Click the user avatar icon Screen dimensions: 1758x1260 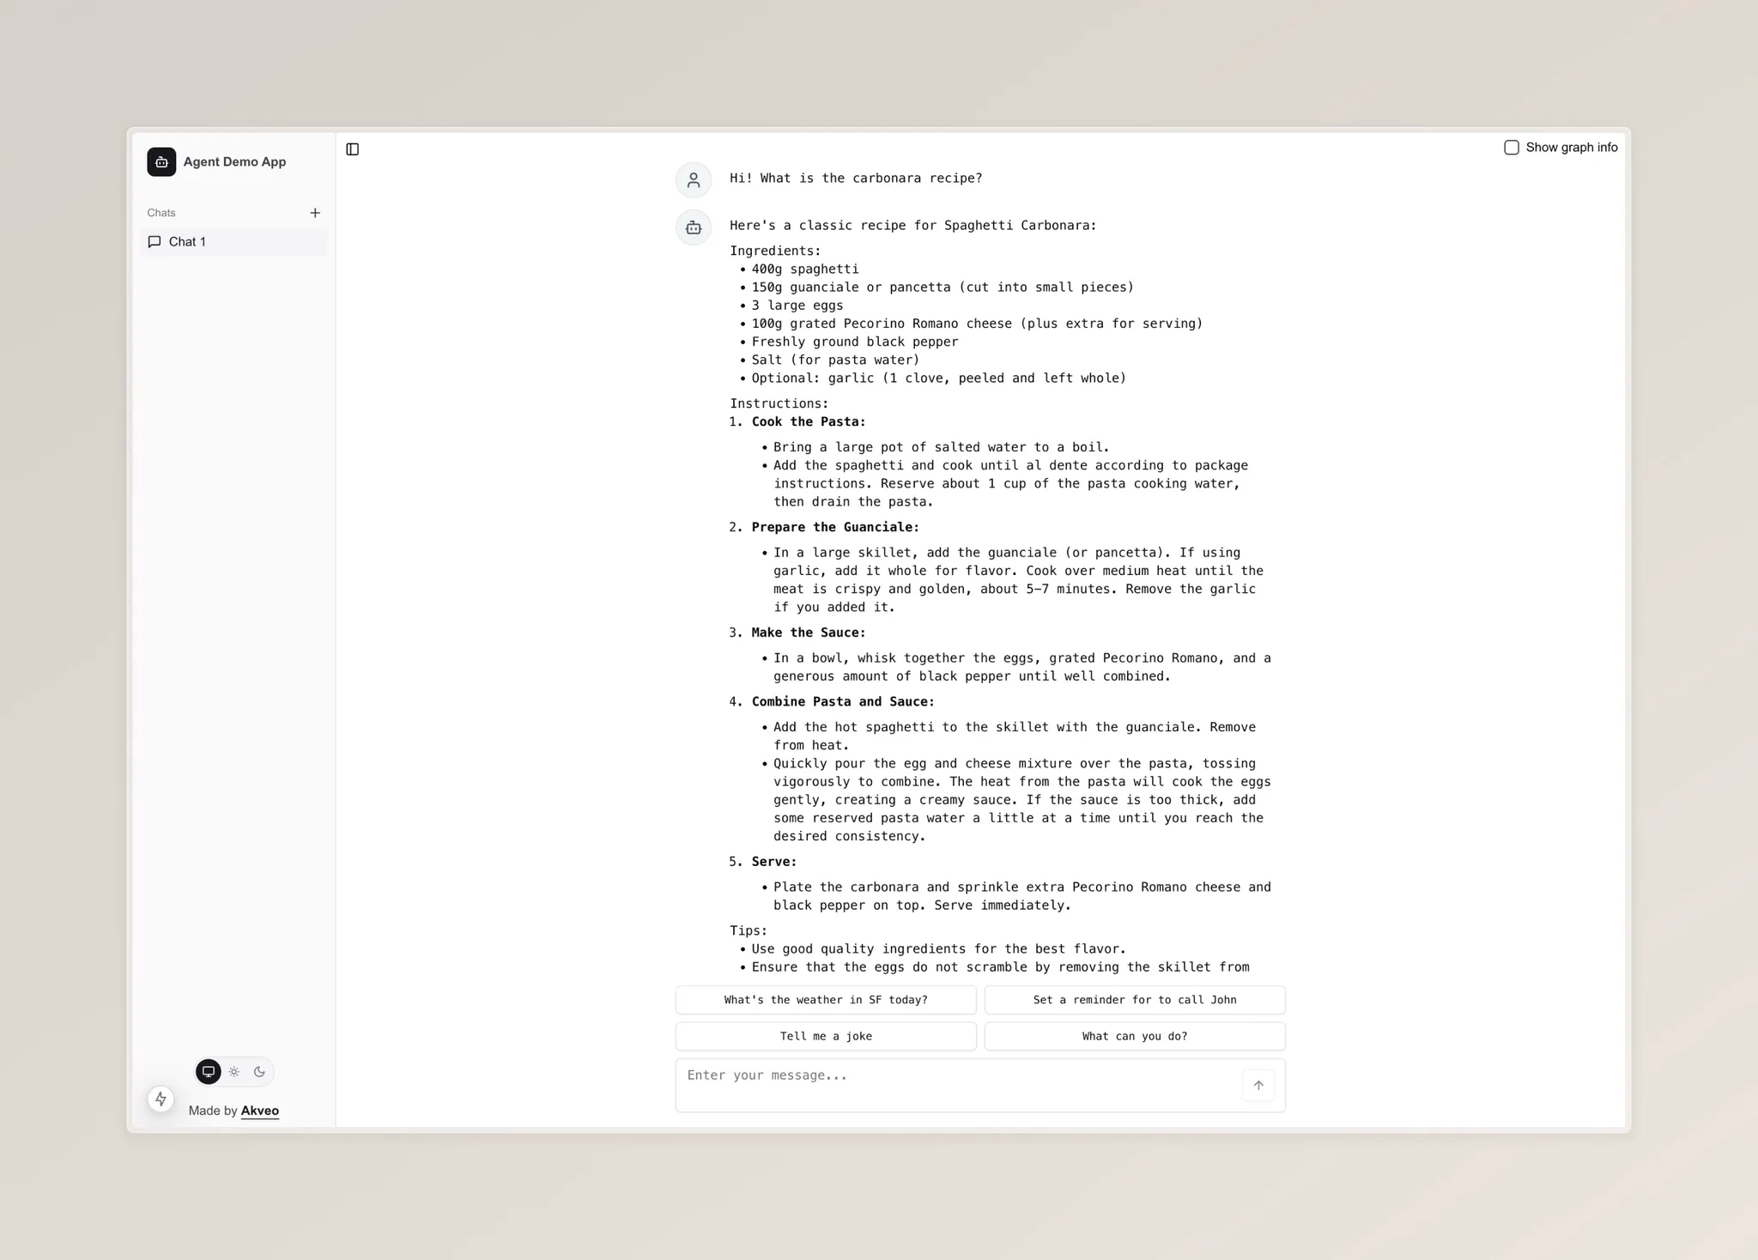pyautogui.click(x=694, y=179)
